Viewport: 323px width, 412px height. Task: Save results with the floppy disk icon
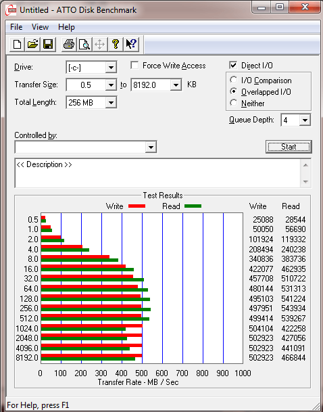point(48,44)
